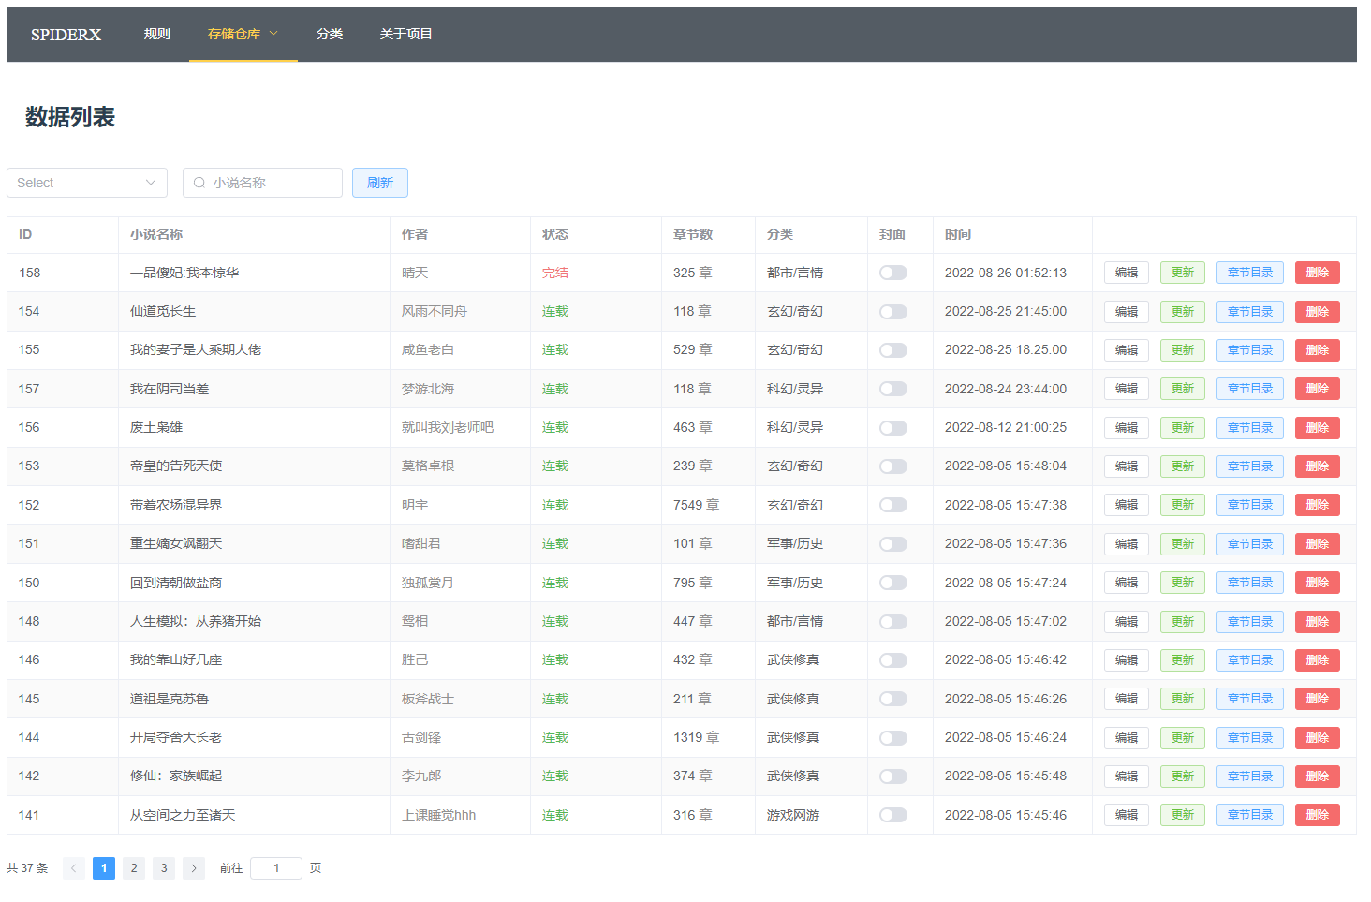Open 章节目录 for 带着农场混异界
1371x902 pixels.
coord(1250,505)
